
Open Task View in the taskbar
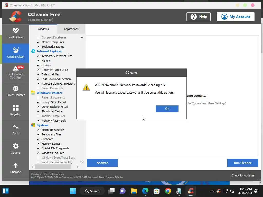point(111,191)
